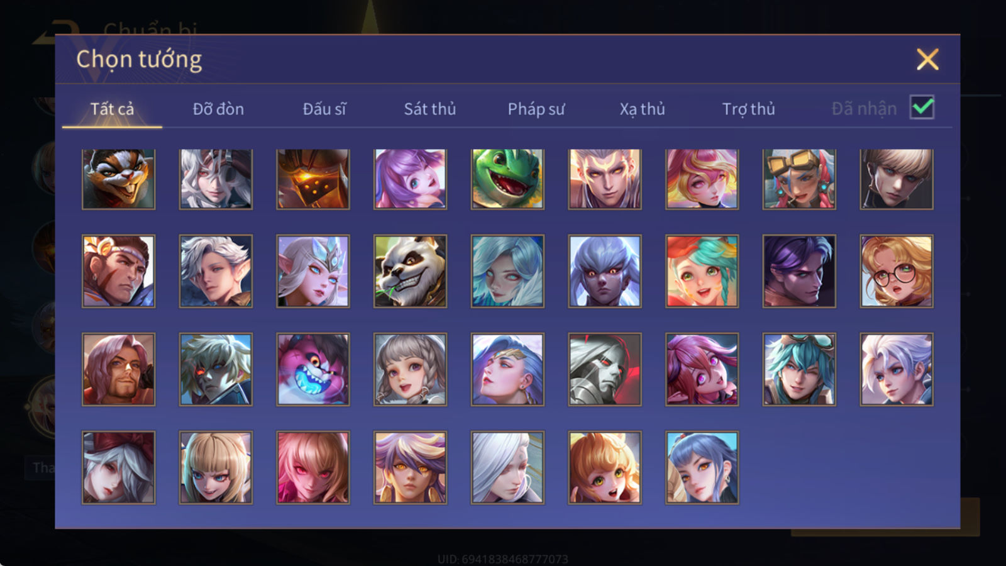1006x566 pixels.
Task: Open the Sát thủ tab
Action: 429,109
